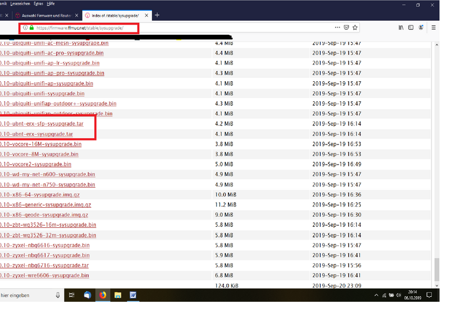Open ubiquiti-unifi-ap-pro-sysupgrade.bin link

[x=52, y=73]
